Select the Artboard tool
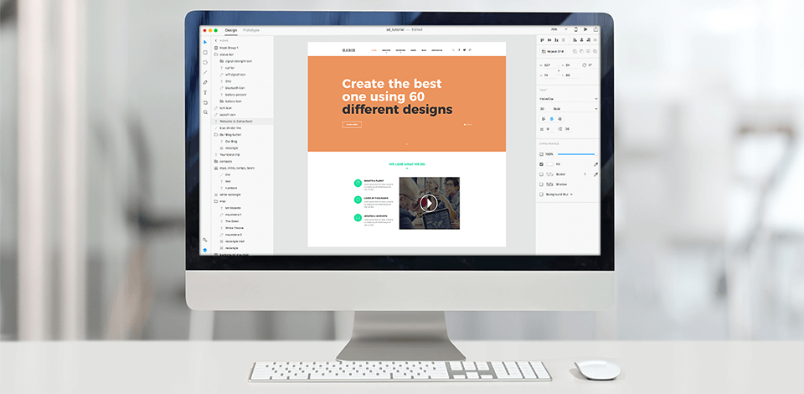804x394 pixels. coord(205,102)
